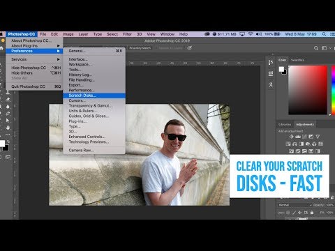Choose About Photoshop CC

tap(34, 40)
